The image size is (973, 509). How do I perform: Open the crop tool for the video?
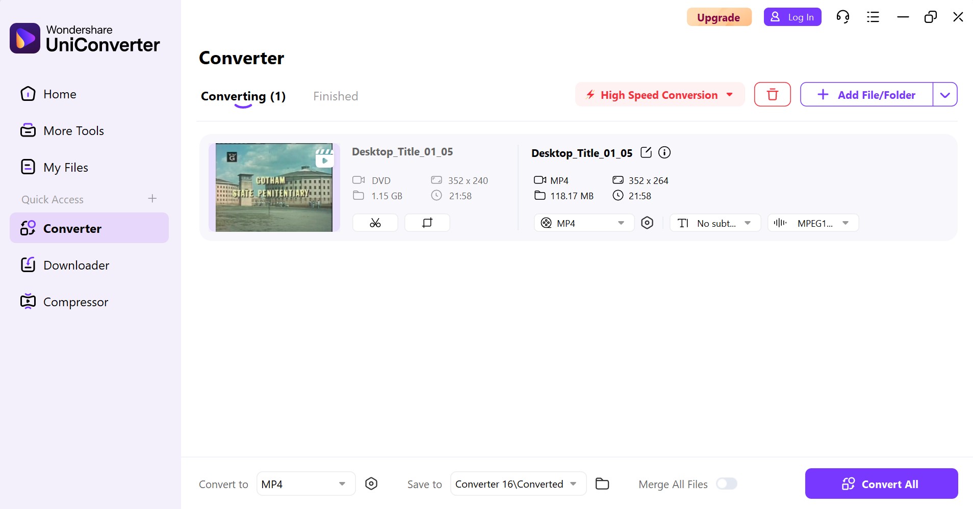point(427,223)
